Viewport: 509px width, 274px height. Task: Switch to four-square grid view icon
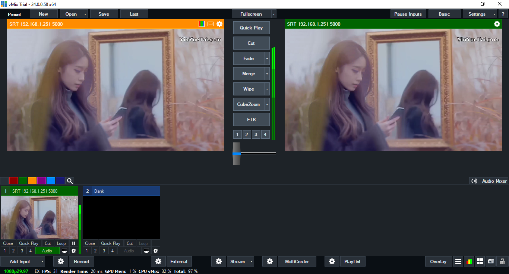point(480,261)
